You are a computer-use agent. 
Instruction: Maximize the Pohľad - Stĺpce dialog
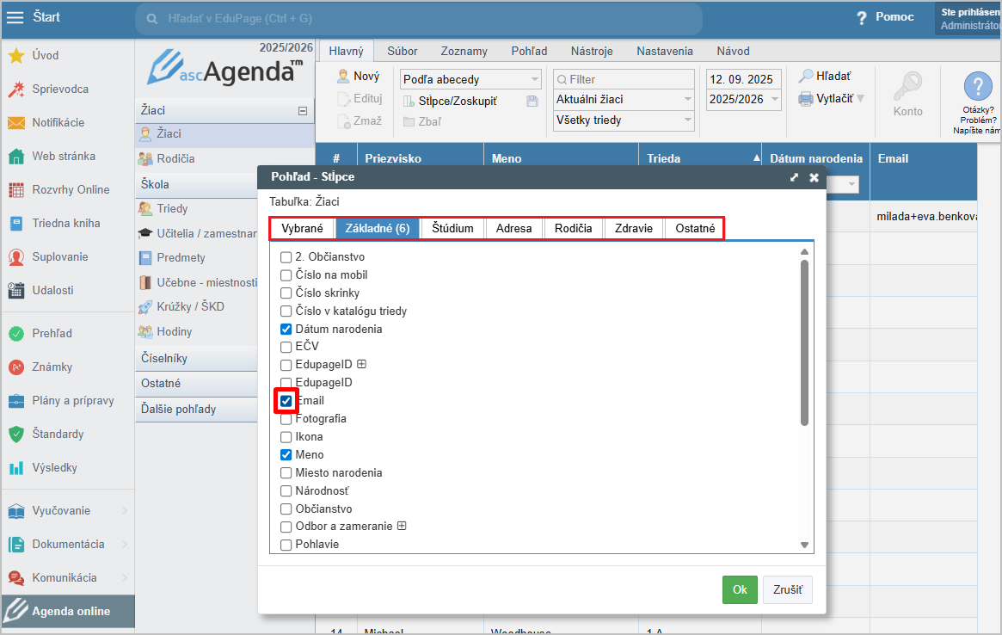pos(794,177)
